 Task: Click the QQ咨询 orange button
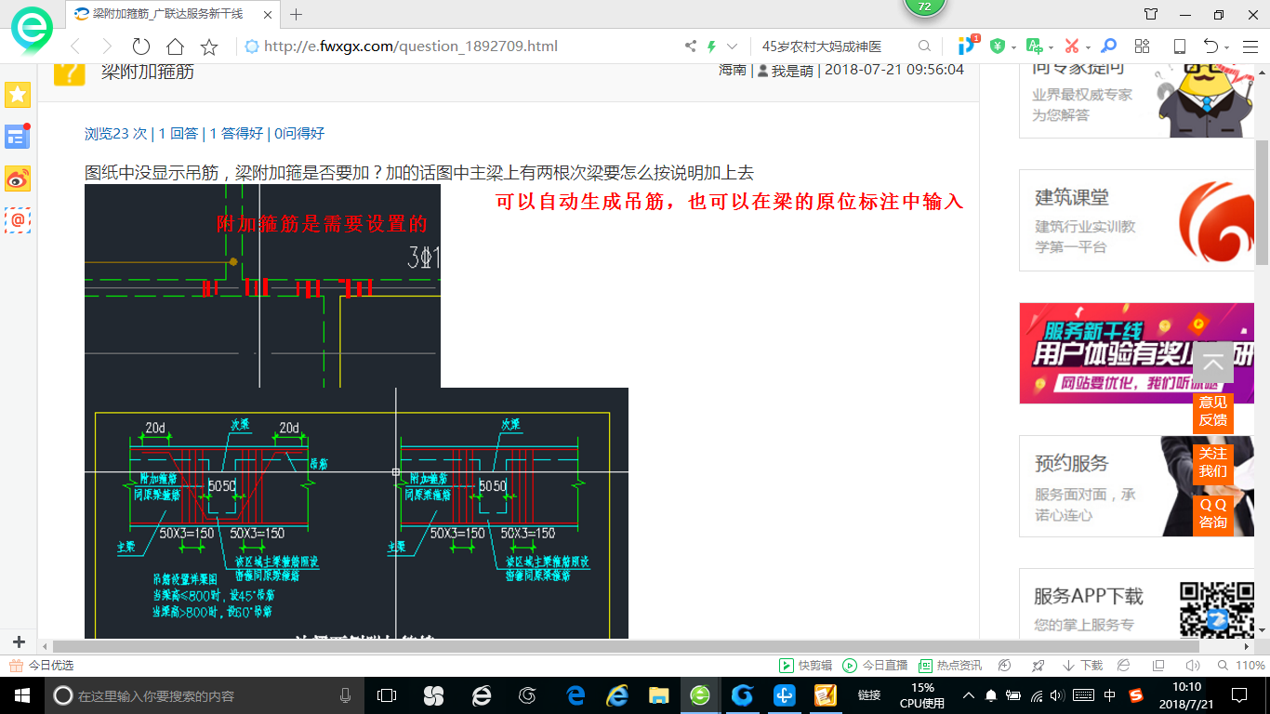1212,513
